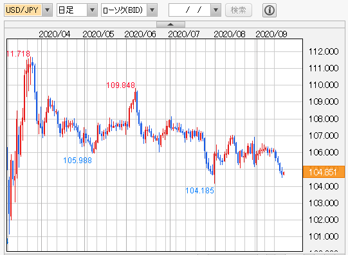348x255 pixels.
Task: Click the date input field
Action: [x=190, y=10]
